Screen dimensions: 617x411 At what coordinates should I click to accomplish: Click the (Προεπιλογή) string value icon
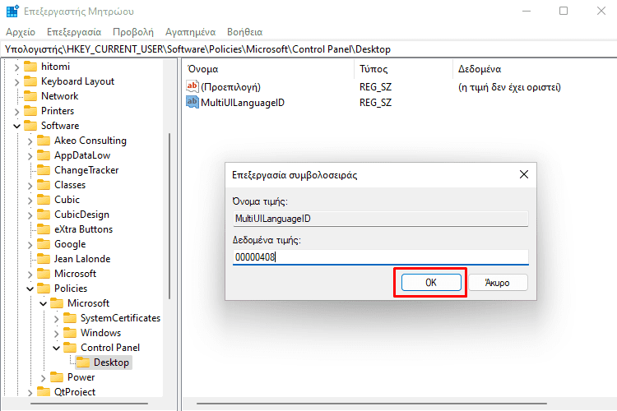point(192,86)
